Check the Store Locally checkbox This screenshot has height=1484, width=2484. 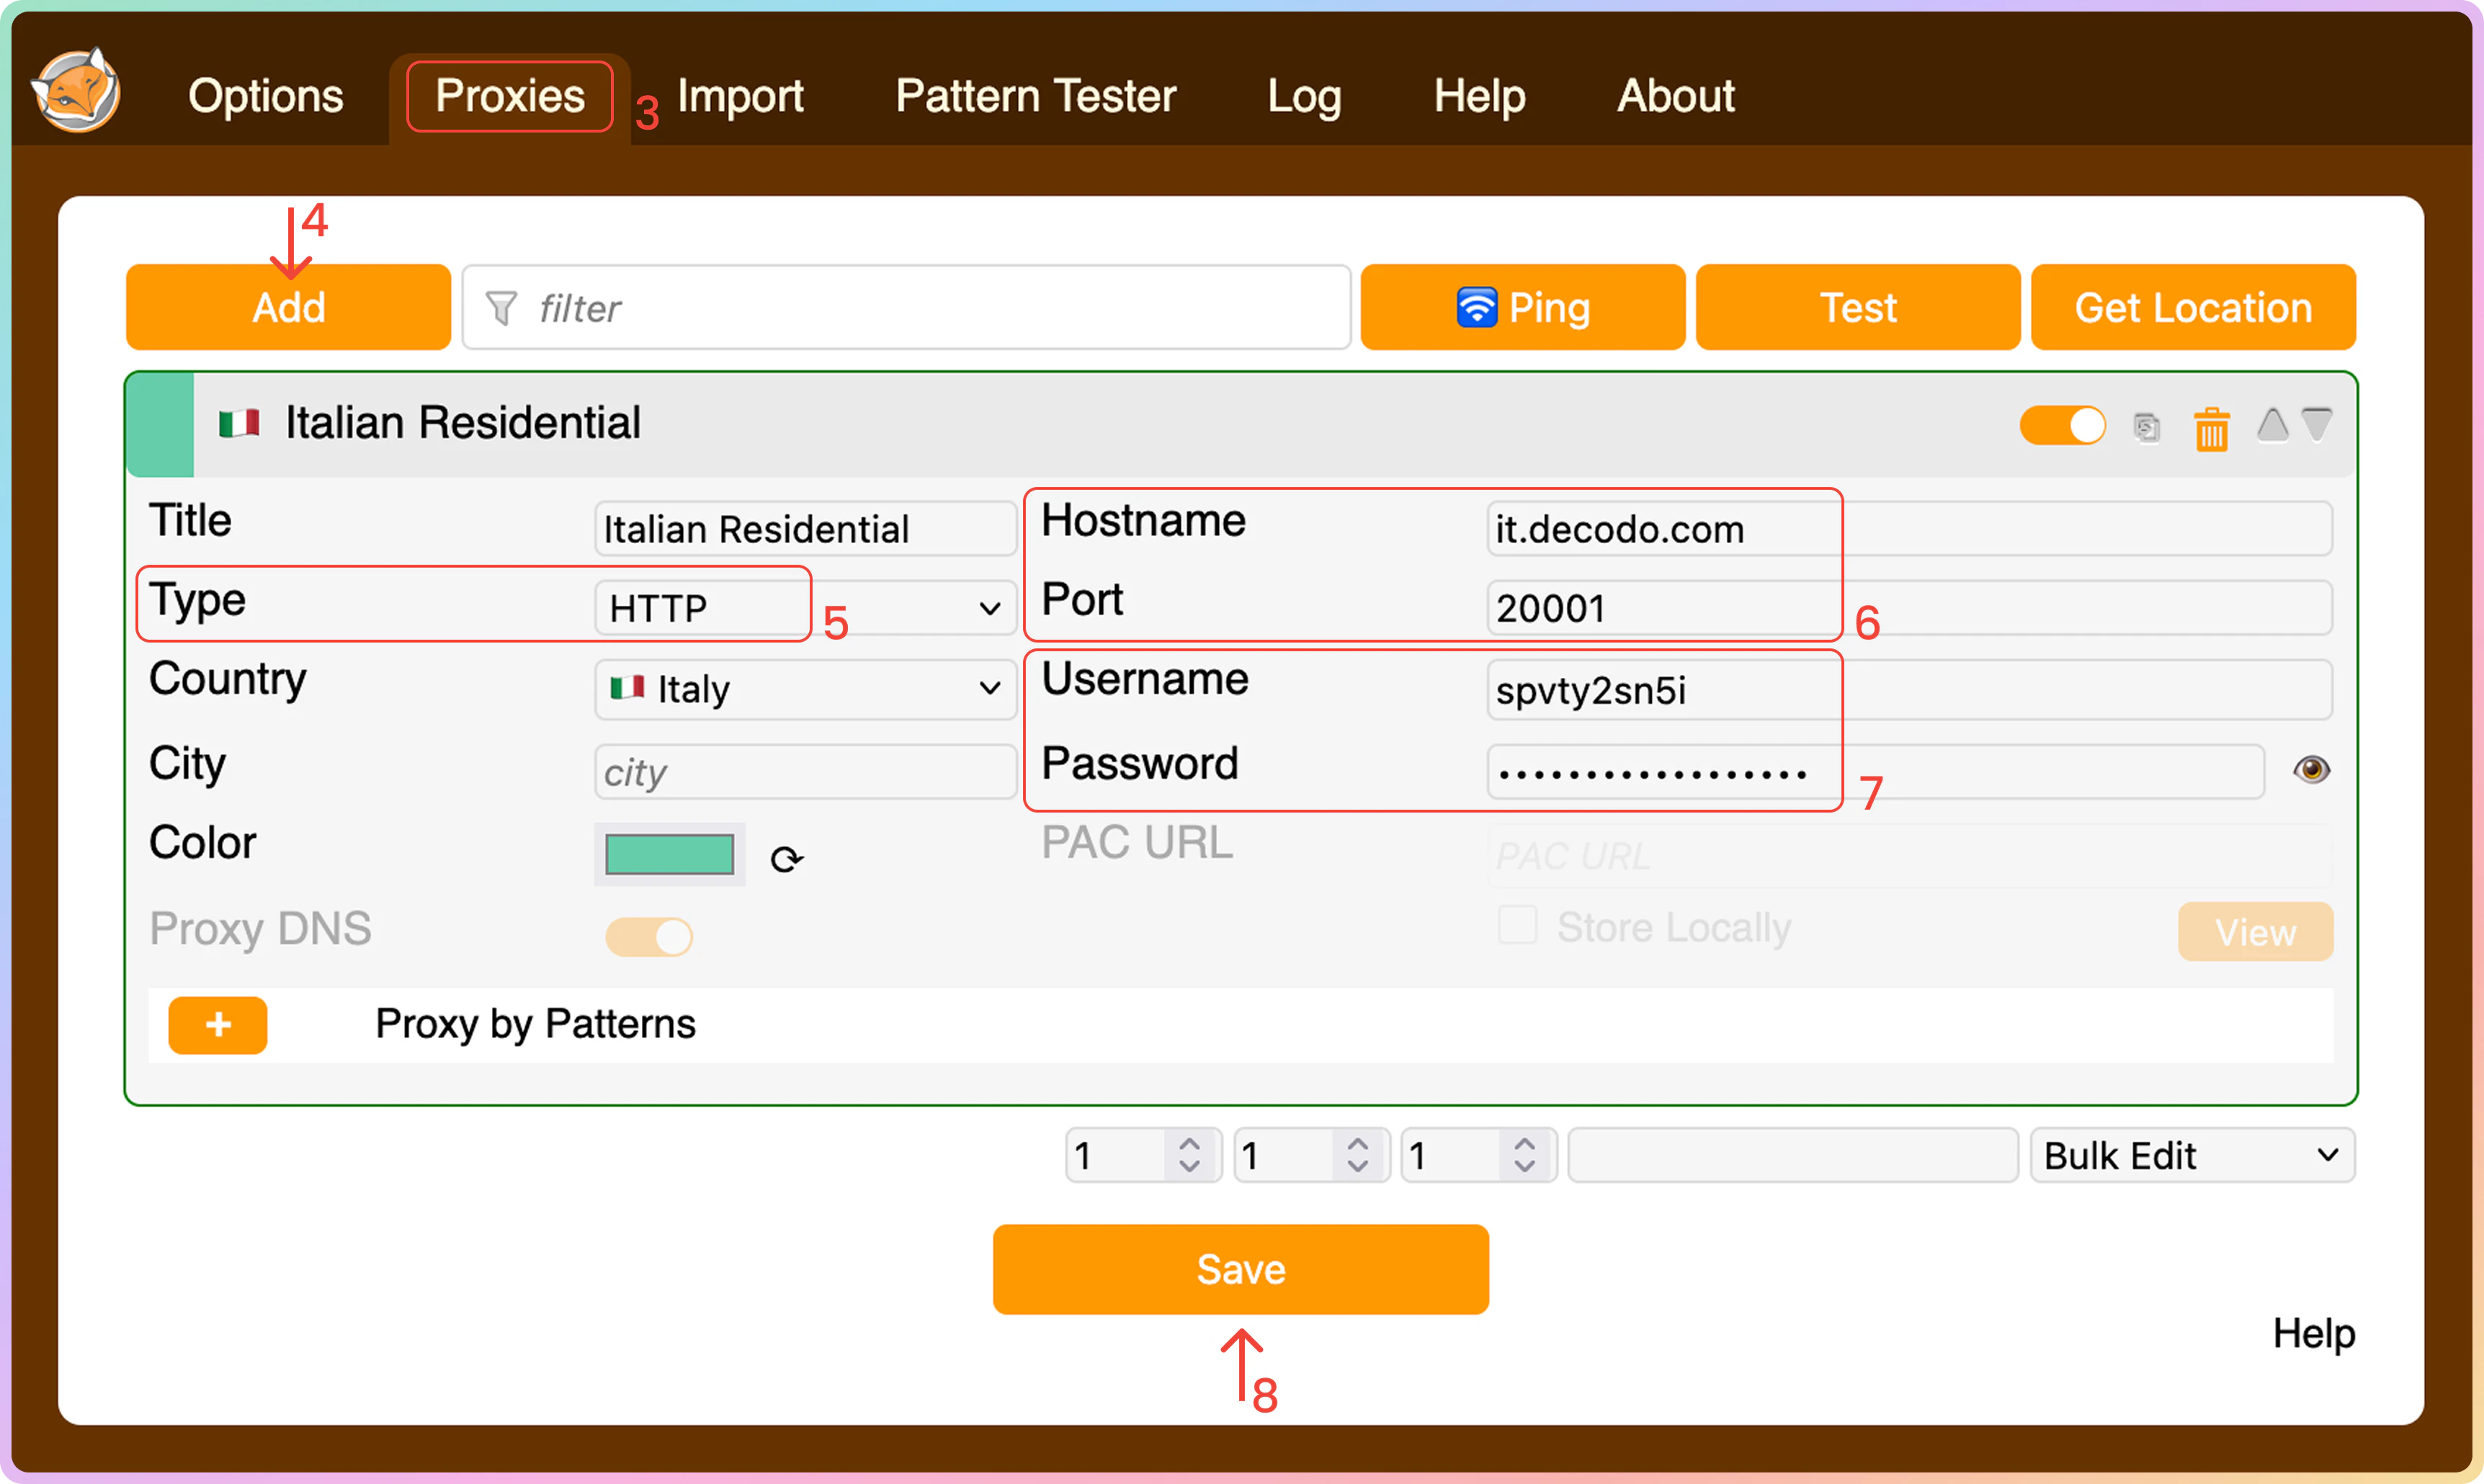click(x=1517, y=925)
